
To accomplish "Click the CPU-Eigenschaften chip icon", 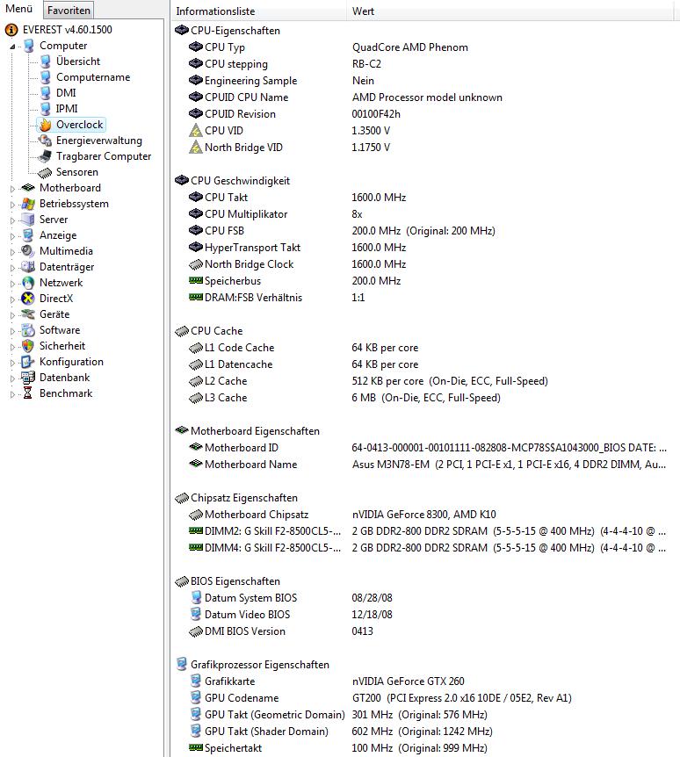I will tap(182, 31).
